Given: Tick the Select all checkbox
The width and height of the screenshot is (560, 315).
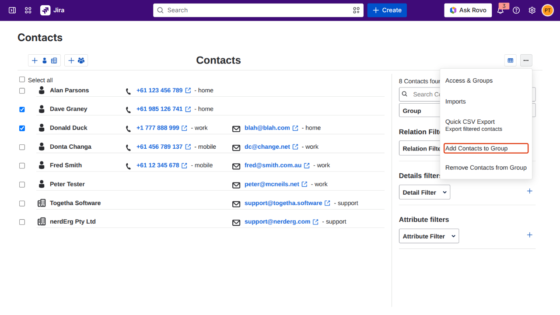Looking at the screenshot, I should pyautogui.click(x=22, y=80).
